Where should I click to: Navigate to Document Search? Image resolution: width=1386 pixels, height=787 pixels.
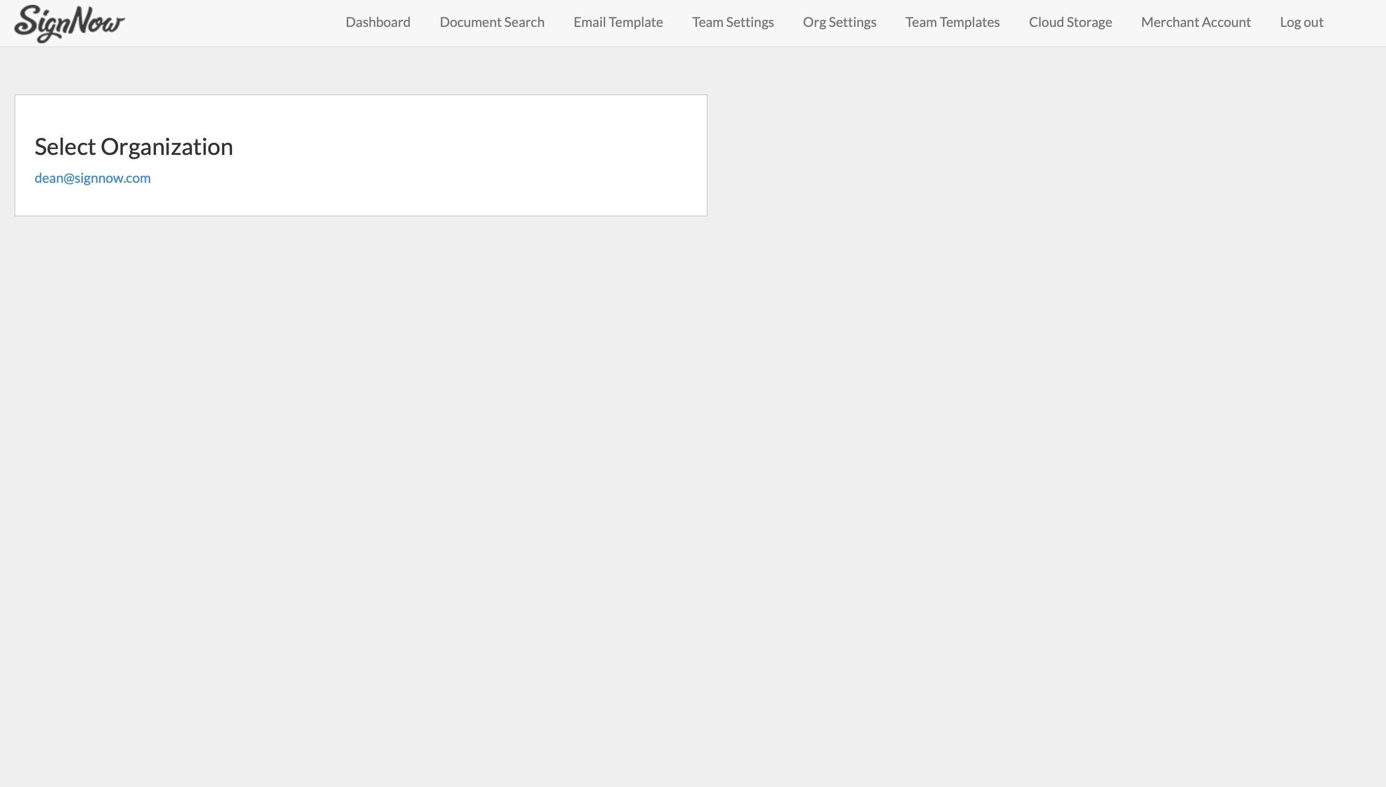pyautogui.click(x=491, y=22)
